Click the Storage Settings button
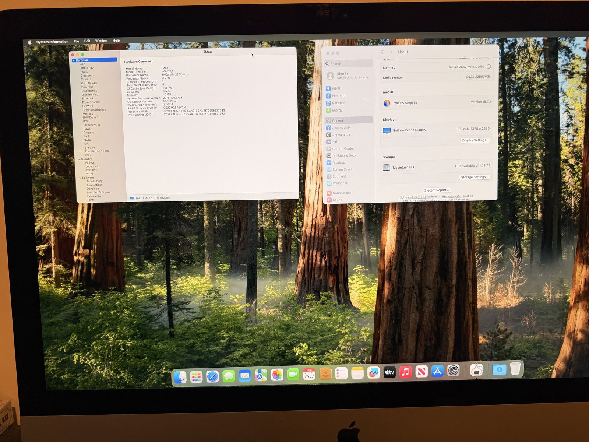Viewport: 589px width, 442px height. pyautogui.click(x=475, y=177)
